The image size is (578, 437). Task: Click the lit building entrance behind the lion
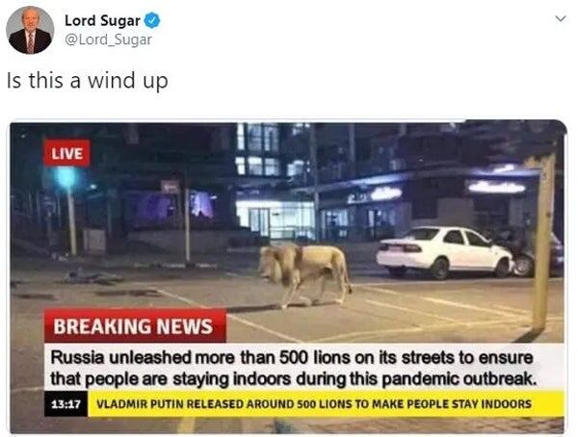[x=276, y=219]
